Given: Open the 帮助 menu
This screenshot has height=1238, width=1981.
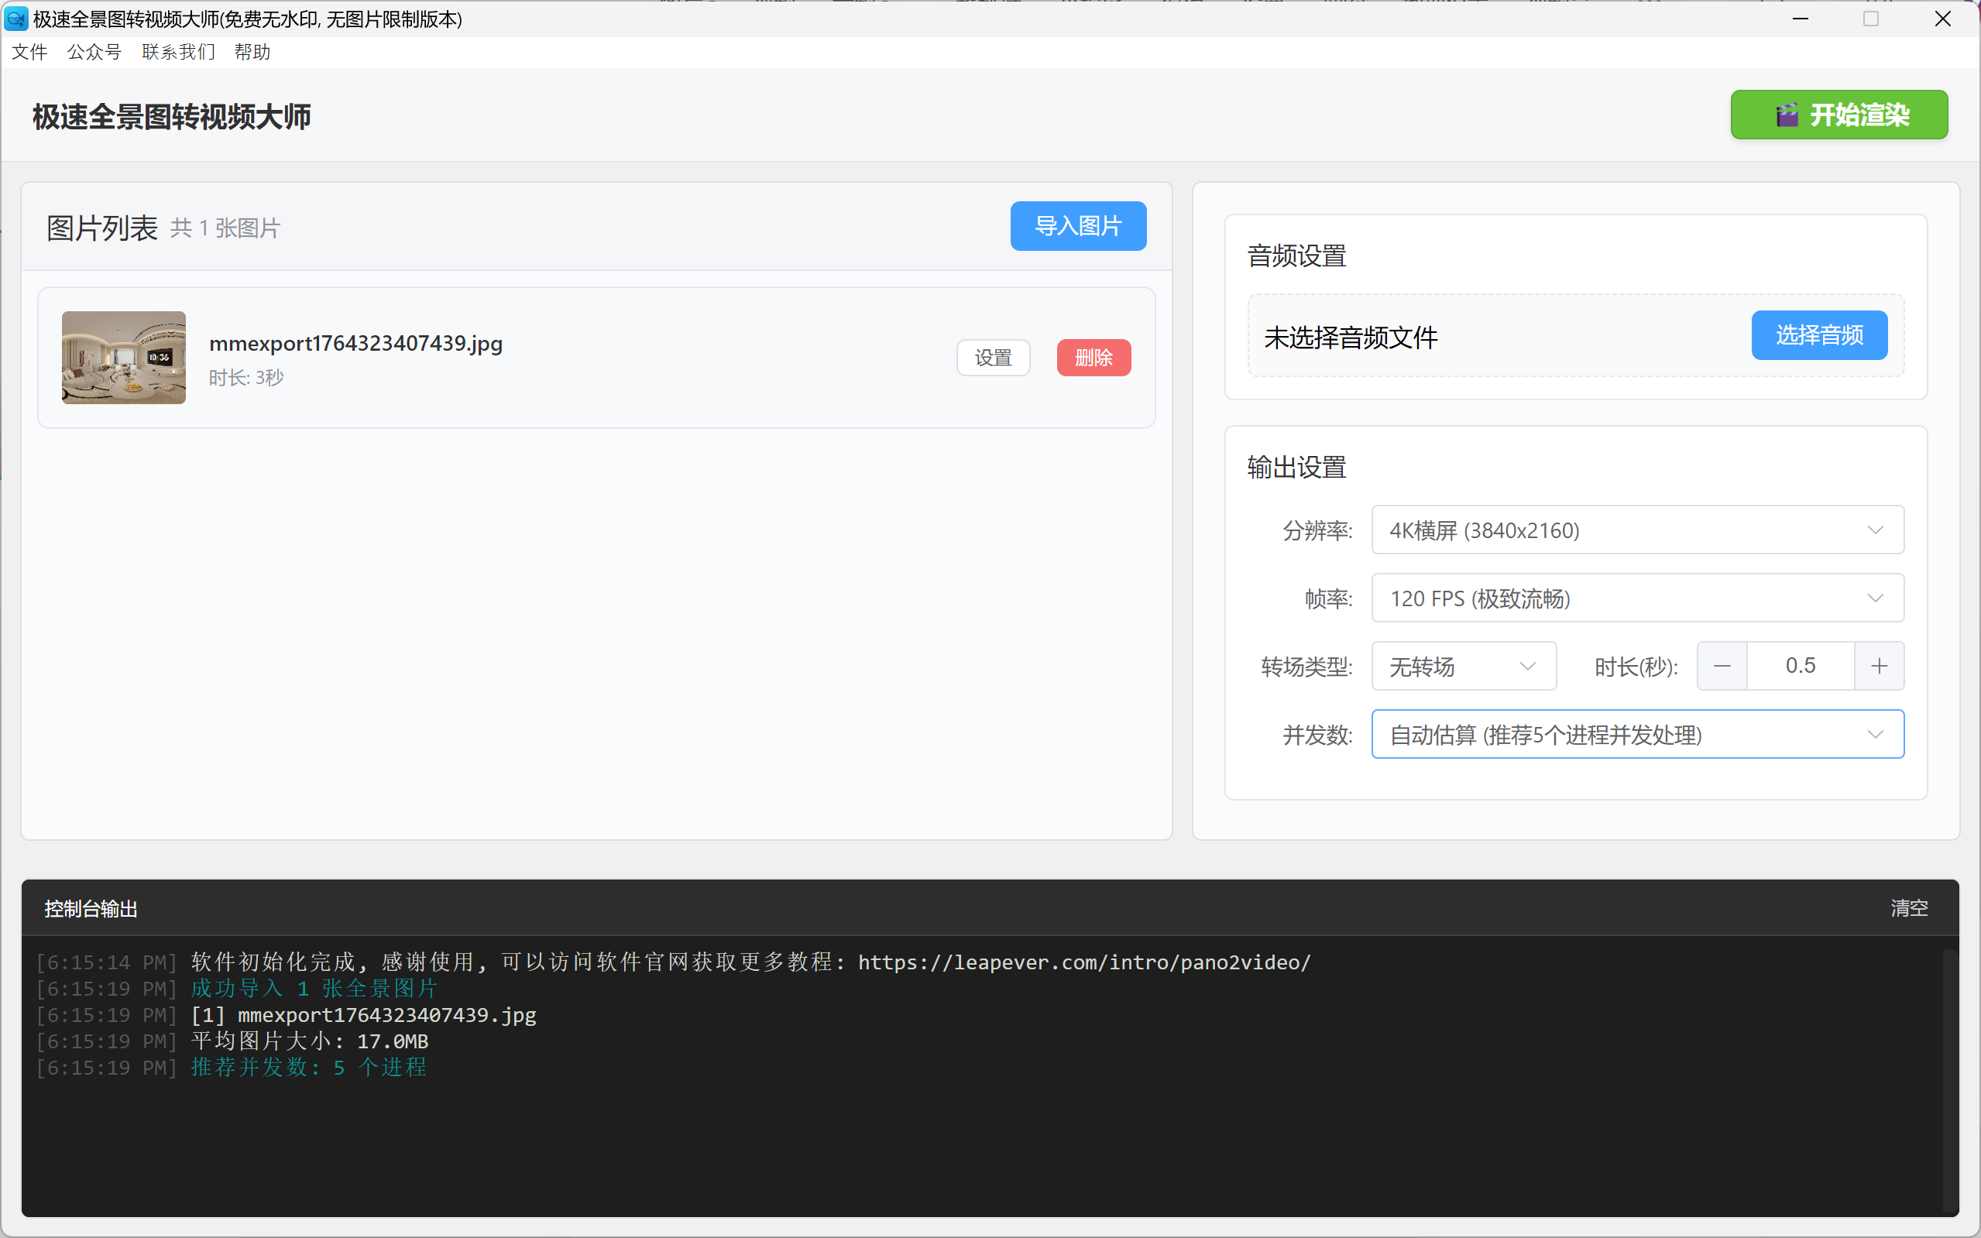Looking at the screenshot, I should pos(252,53).
